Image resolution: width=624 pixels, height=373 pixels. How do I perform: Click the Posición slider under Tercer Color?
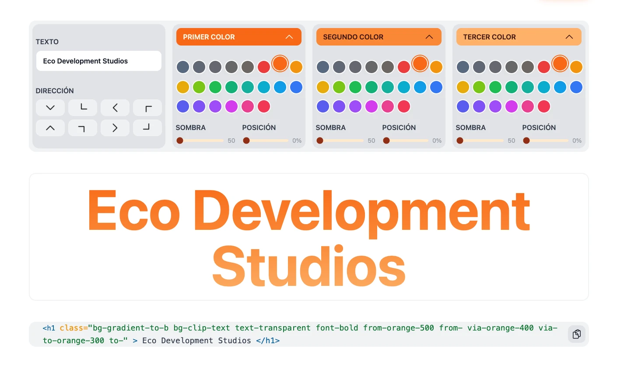(546, 141)
